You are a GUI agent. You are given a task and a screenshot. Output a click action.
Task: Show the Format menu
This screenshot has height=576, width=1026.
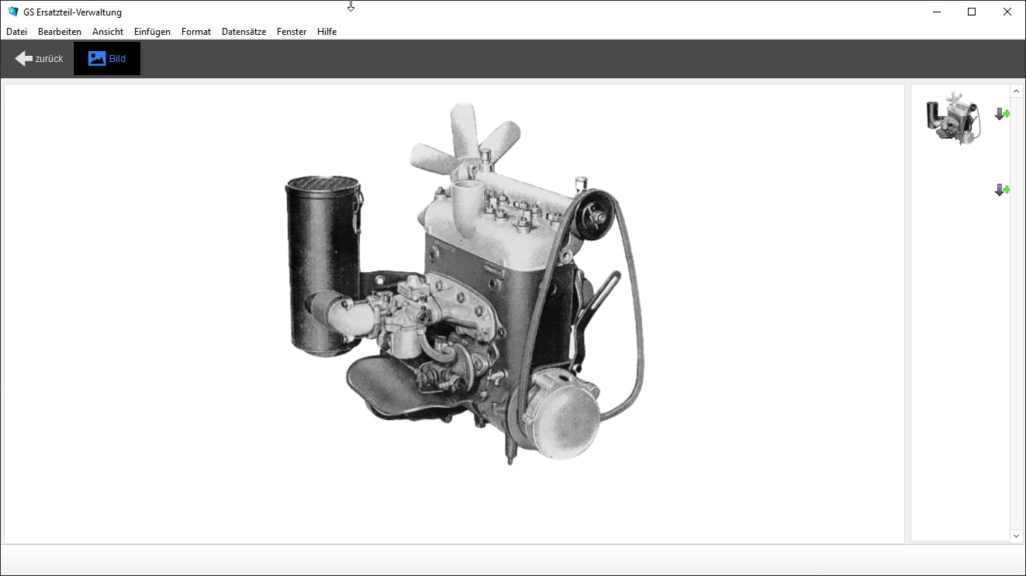(x=196, y=32)
